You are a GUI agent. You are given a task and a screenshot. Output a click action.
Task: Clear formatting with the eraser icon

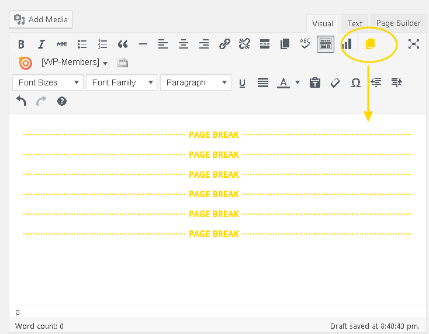click(x=335, y=82)
